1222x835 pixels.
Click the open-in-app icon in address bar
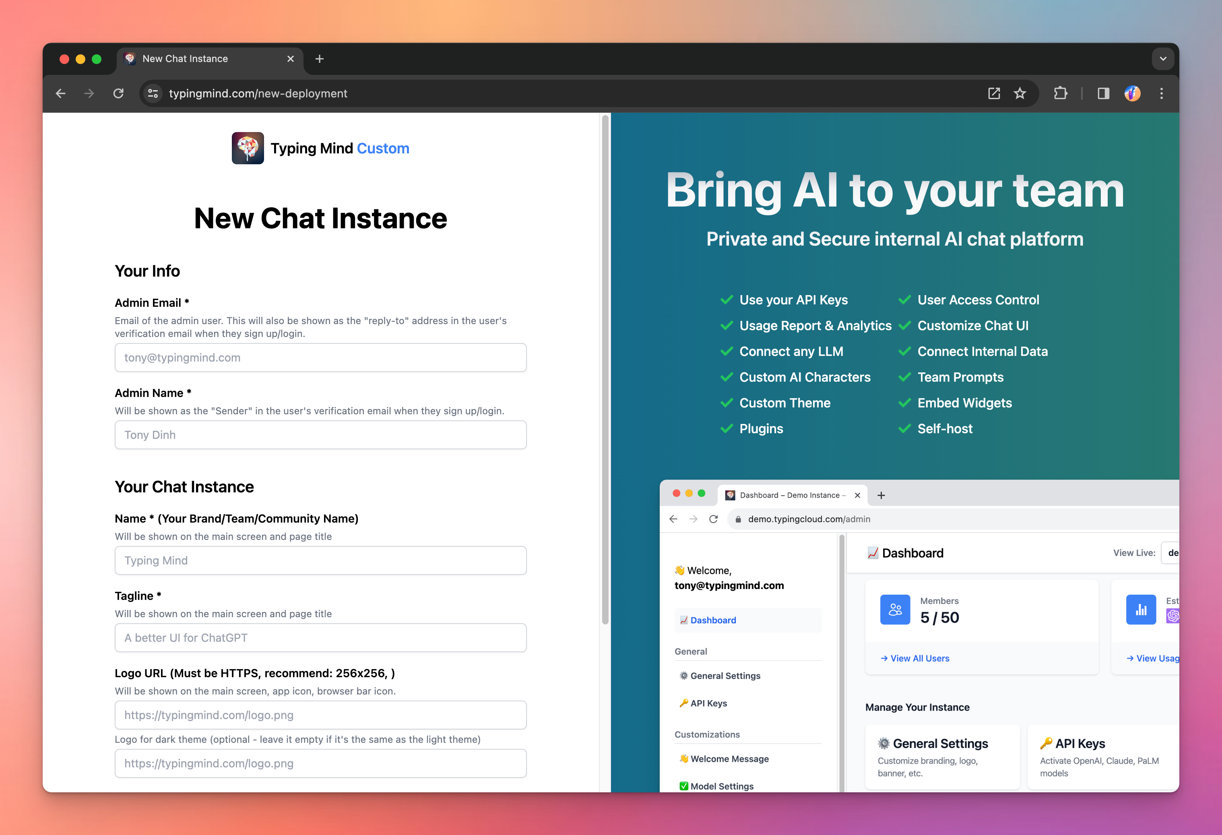coord(994,93)
